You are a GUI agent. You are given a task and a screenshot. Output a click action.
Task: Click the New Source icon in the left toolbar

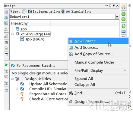pyautogui.click(x=6, y=12)
